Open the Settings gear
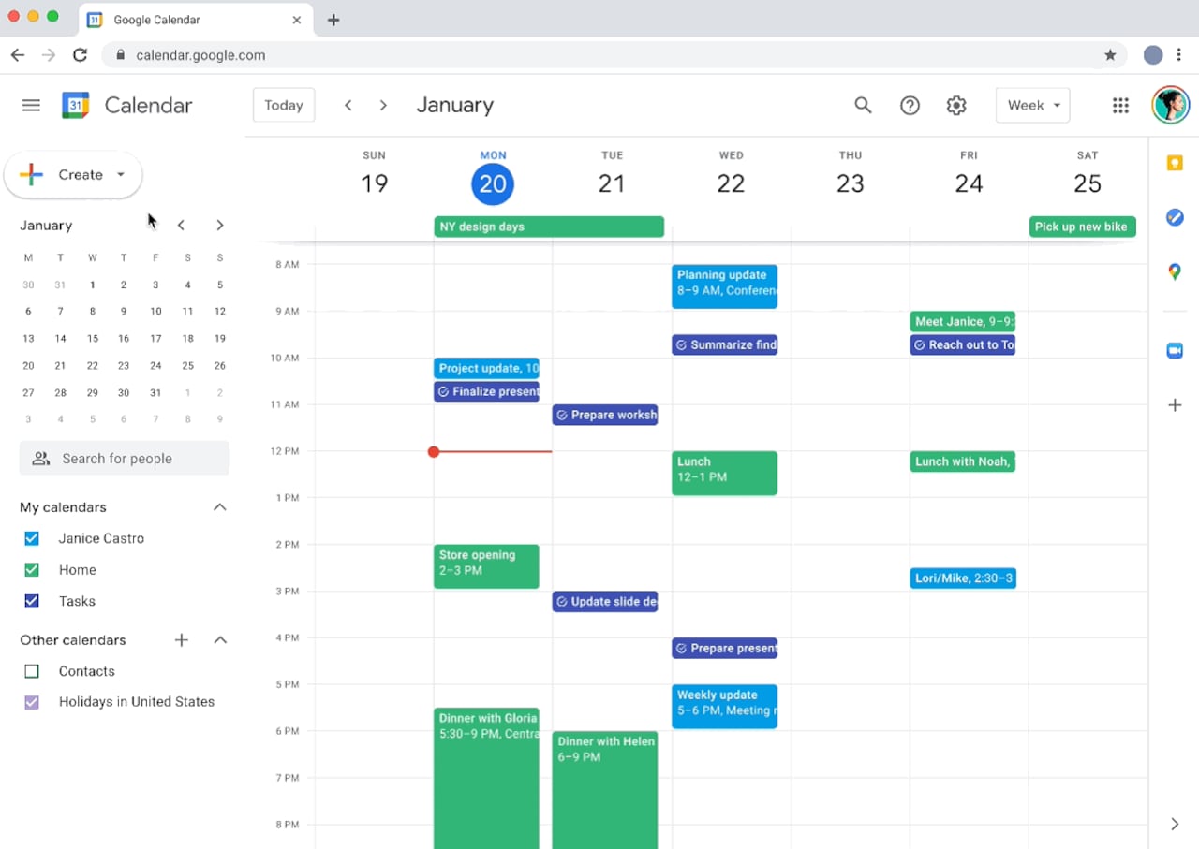The height and width of the screenshot is (849, 1199). point(956,105)
